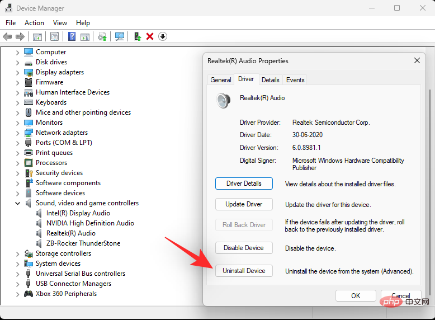This screenshot has width=435, height=320.
Task: Switch to the General tab
Action: (221, 80)
